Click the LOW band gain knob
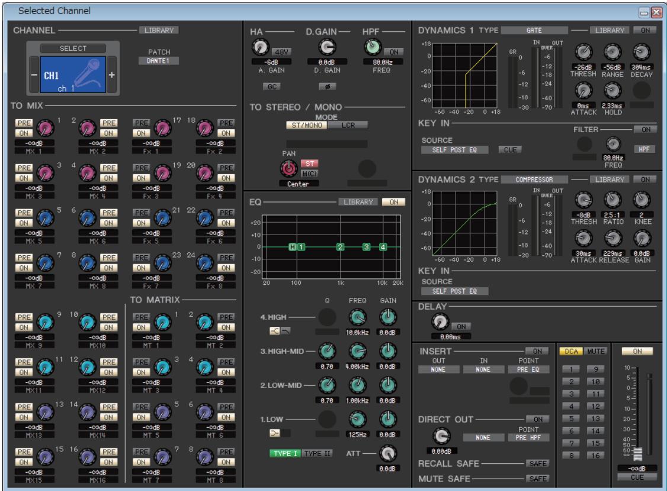 point(387,419)
